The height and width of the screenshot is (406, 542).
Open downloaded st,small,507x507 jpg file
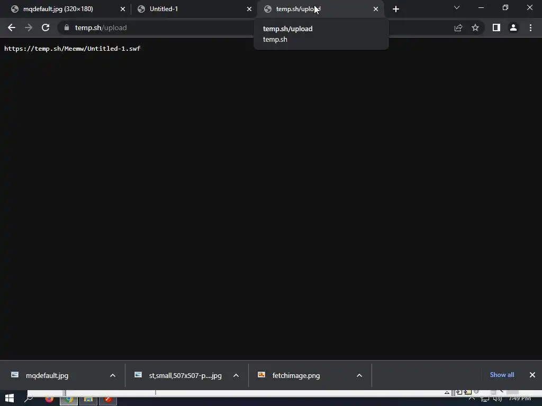pyautogui.click(x=185, y=375)
